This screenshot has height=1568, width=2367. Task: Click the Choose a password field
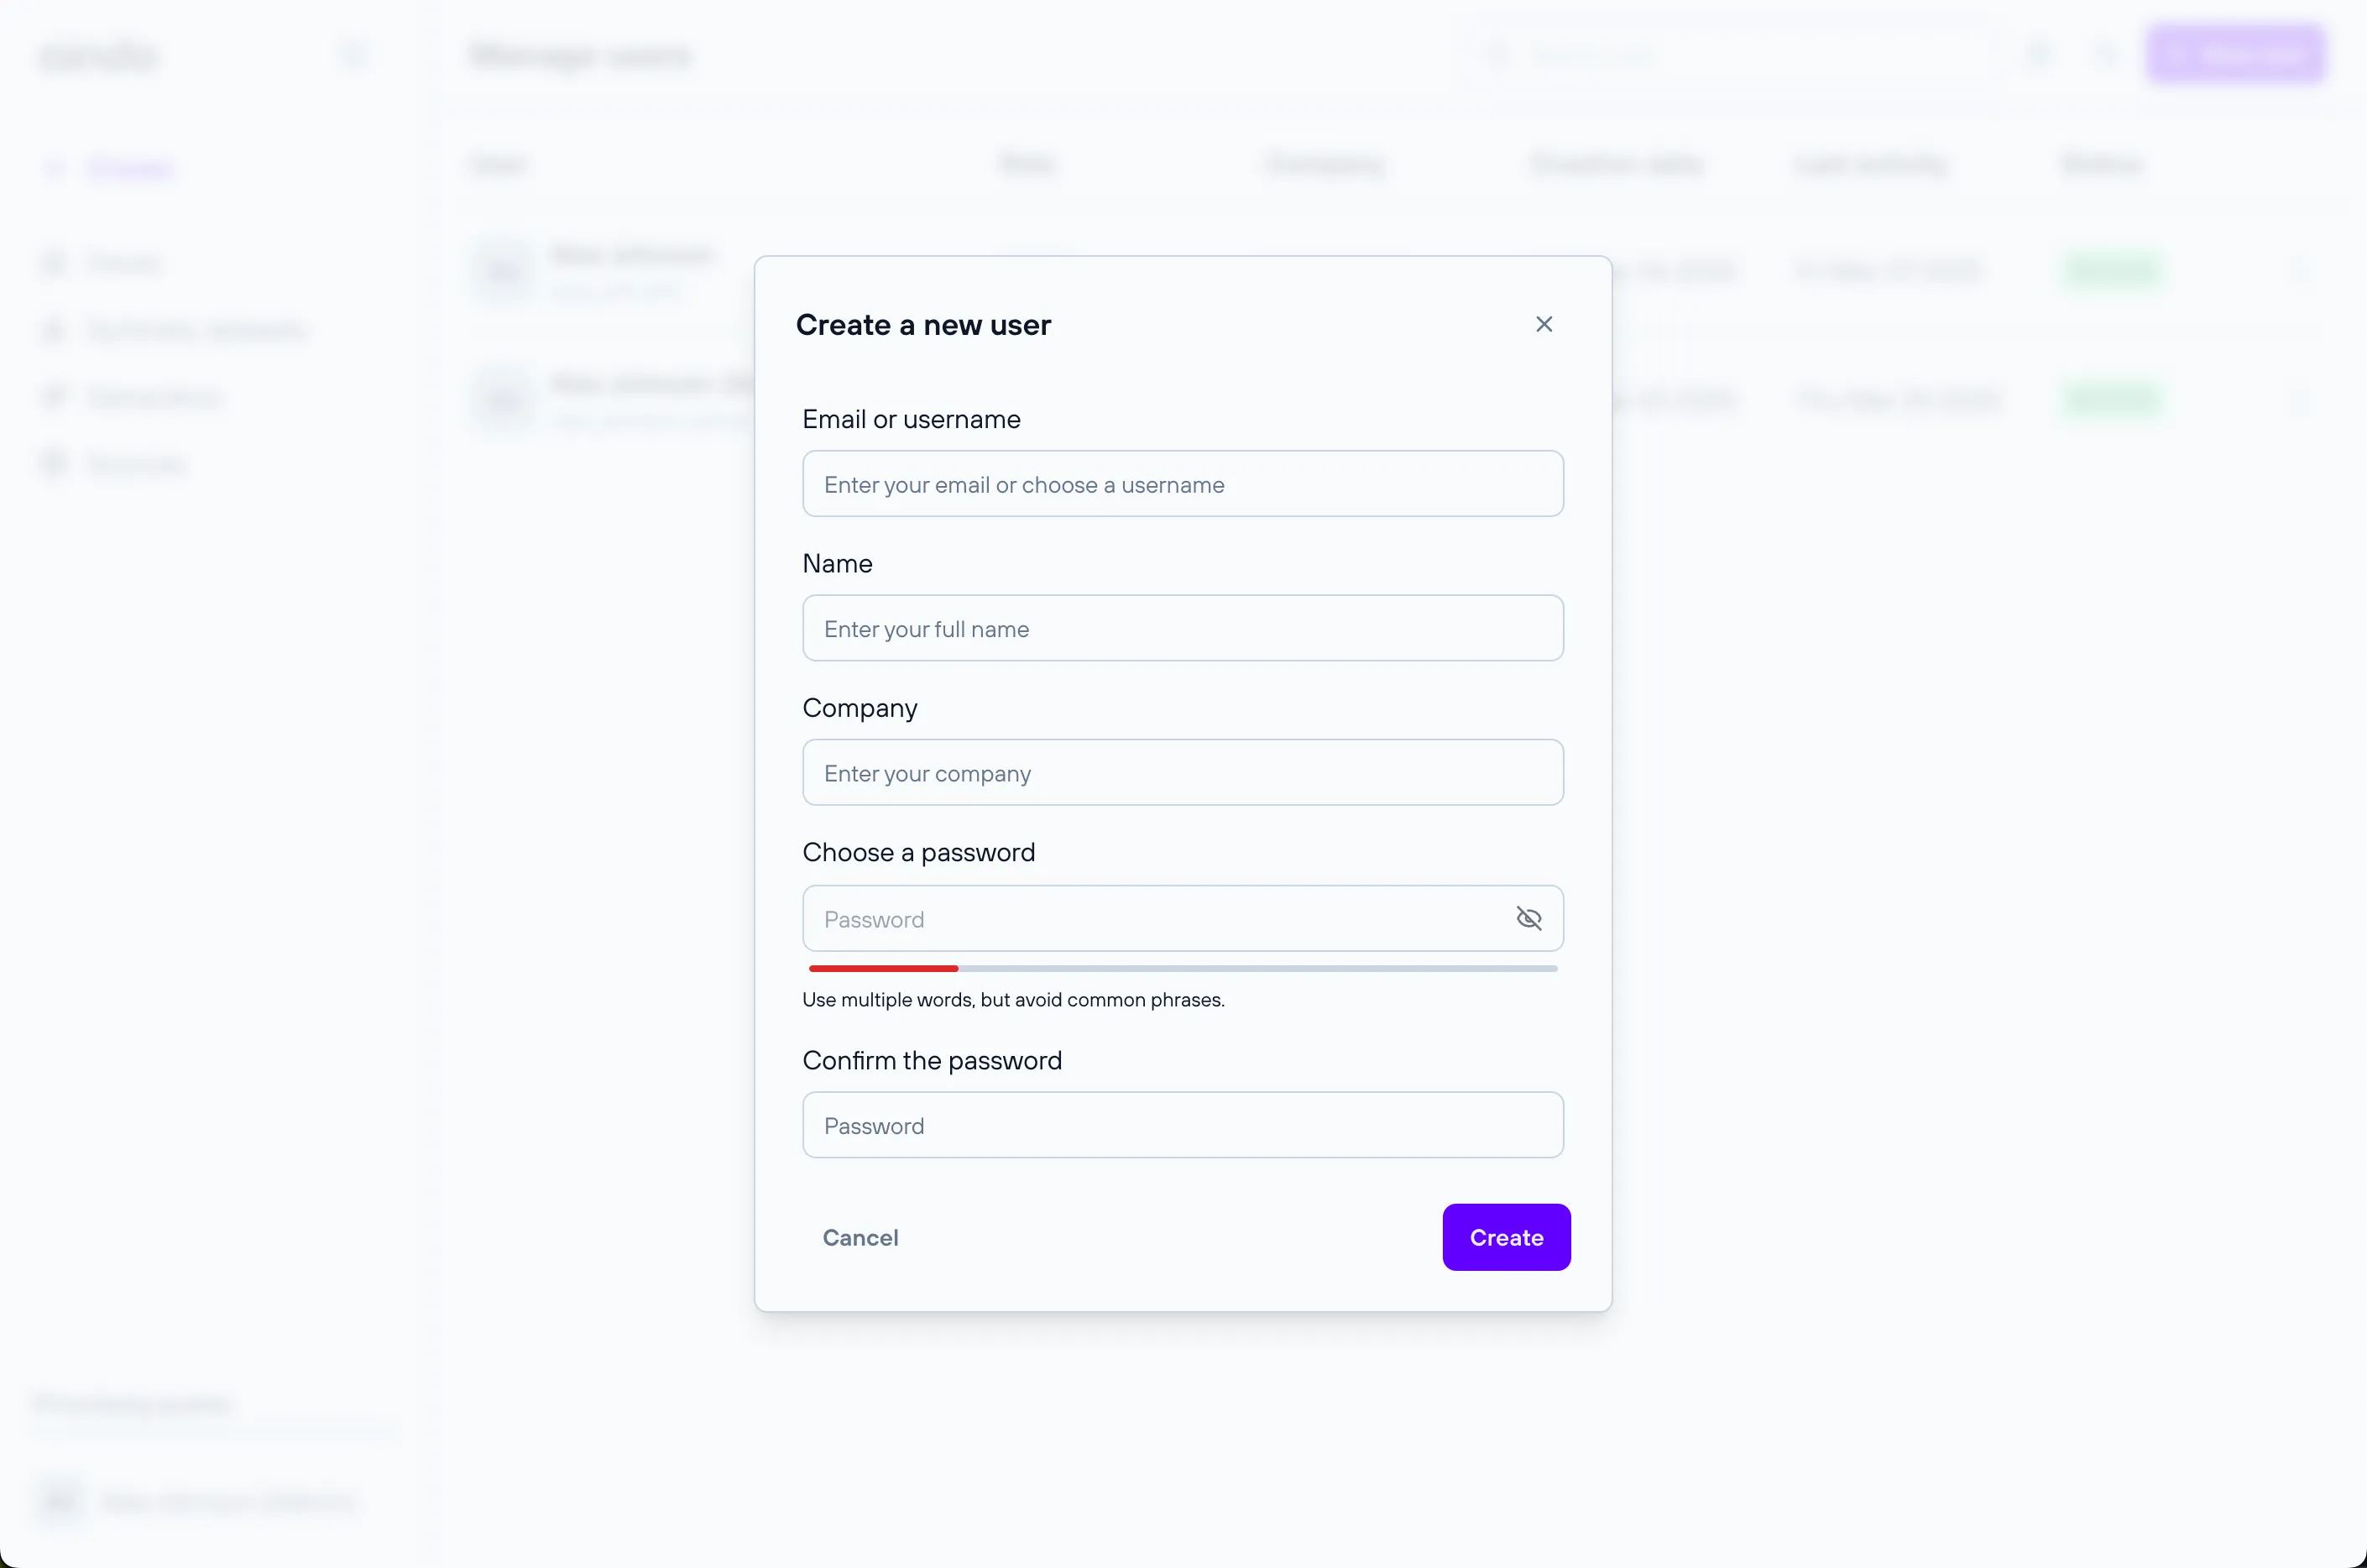click(x=1150, y=918)
